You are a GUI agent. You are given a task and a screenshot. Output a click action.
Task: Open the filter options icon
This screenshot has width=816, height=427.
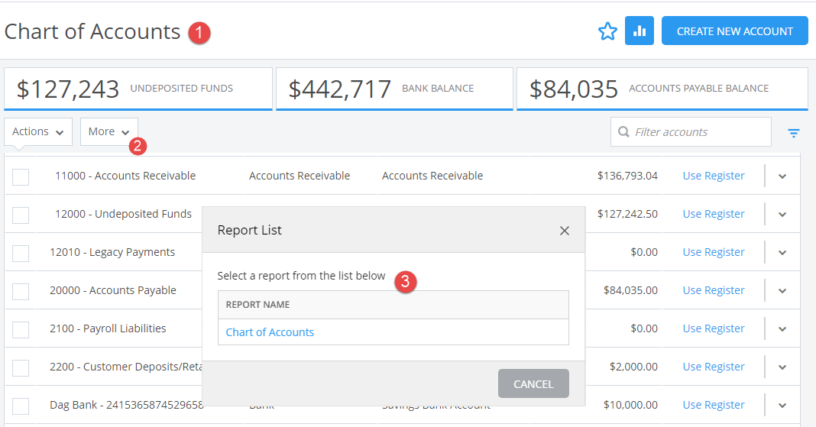[x=793, y=133]
